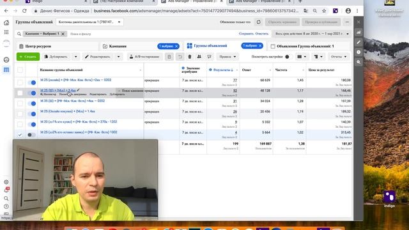
Task: Click the audience people icon in toolbar
Action: (x=199, y=57)
